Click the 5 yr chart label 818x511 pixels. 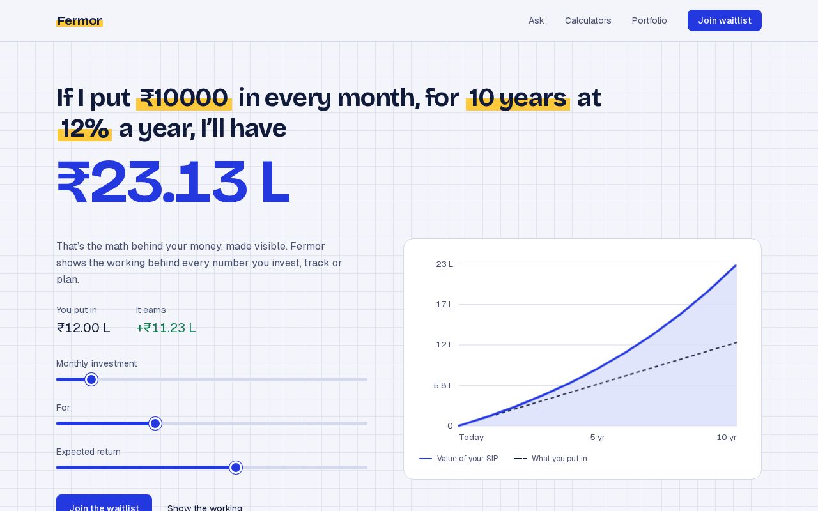point(598,437)
